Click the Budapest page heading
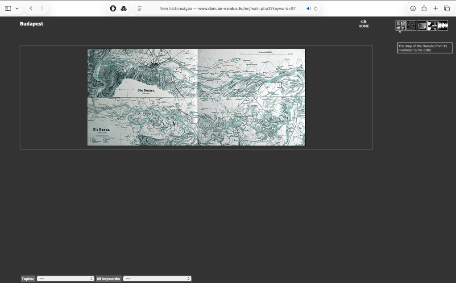This screenshot has height=283, width=456. [31, 24]
